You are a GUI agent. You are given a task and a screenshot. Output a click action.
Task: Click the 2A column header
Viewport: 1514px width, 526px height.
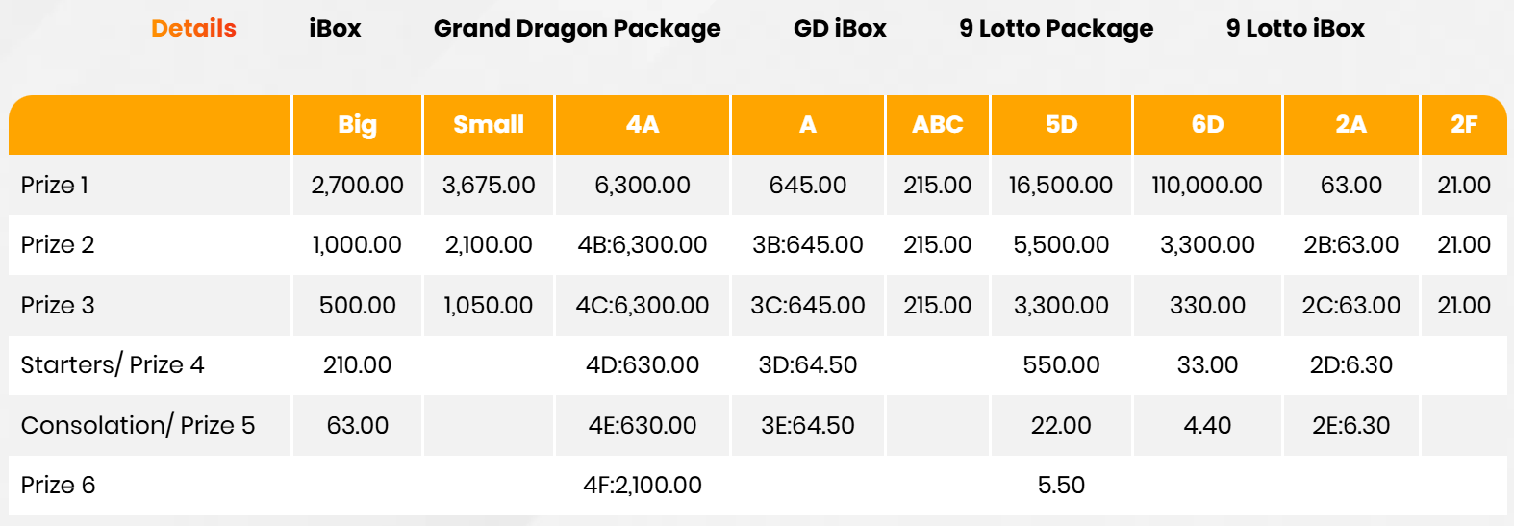coord(1350,125)
